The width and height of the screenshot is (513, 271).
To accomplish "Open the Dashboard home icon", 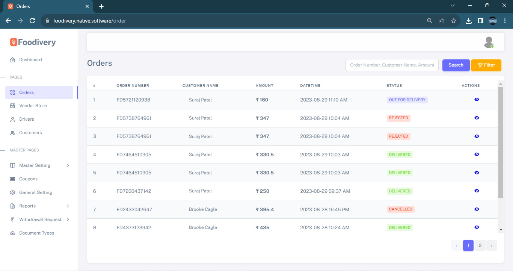I will pyautogui.click(x=12, y=60).
